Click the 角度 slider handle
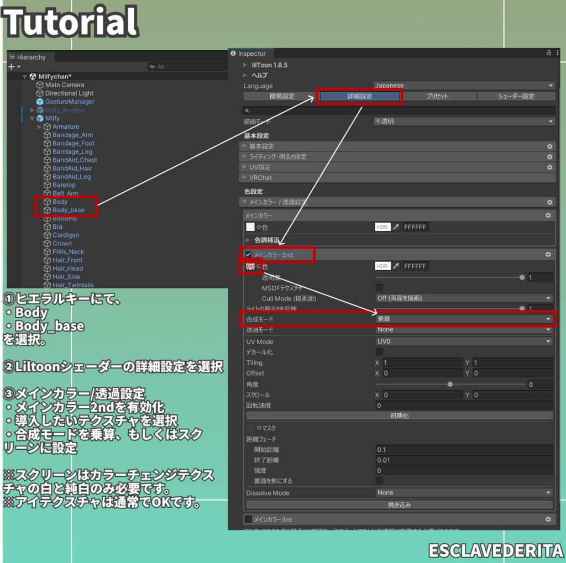Screen dimensions: 566x563 coord(450,384)
